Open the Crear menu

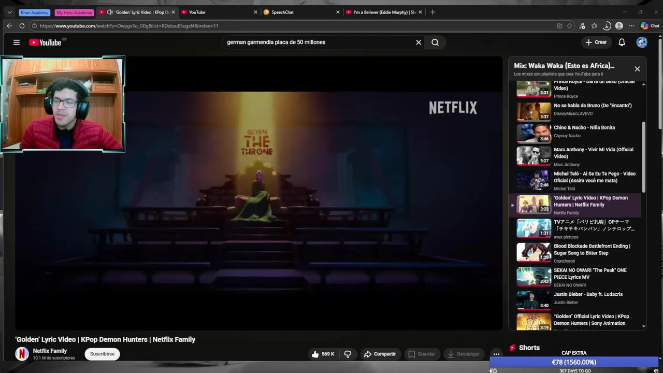click(596, 42)
